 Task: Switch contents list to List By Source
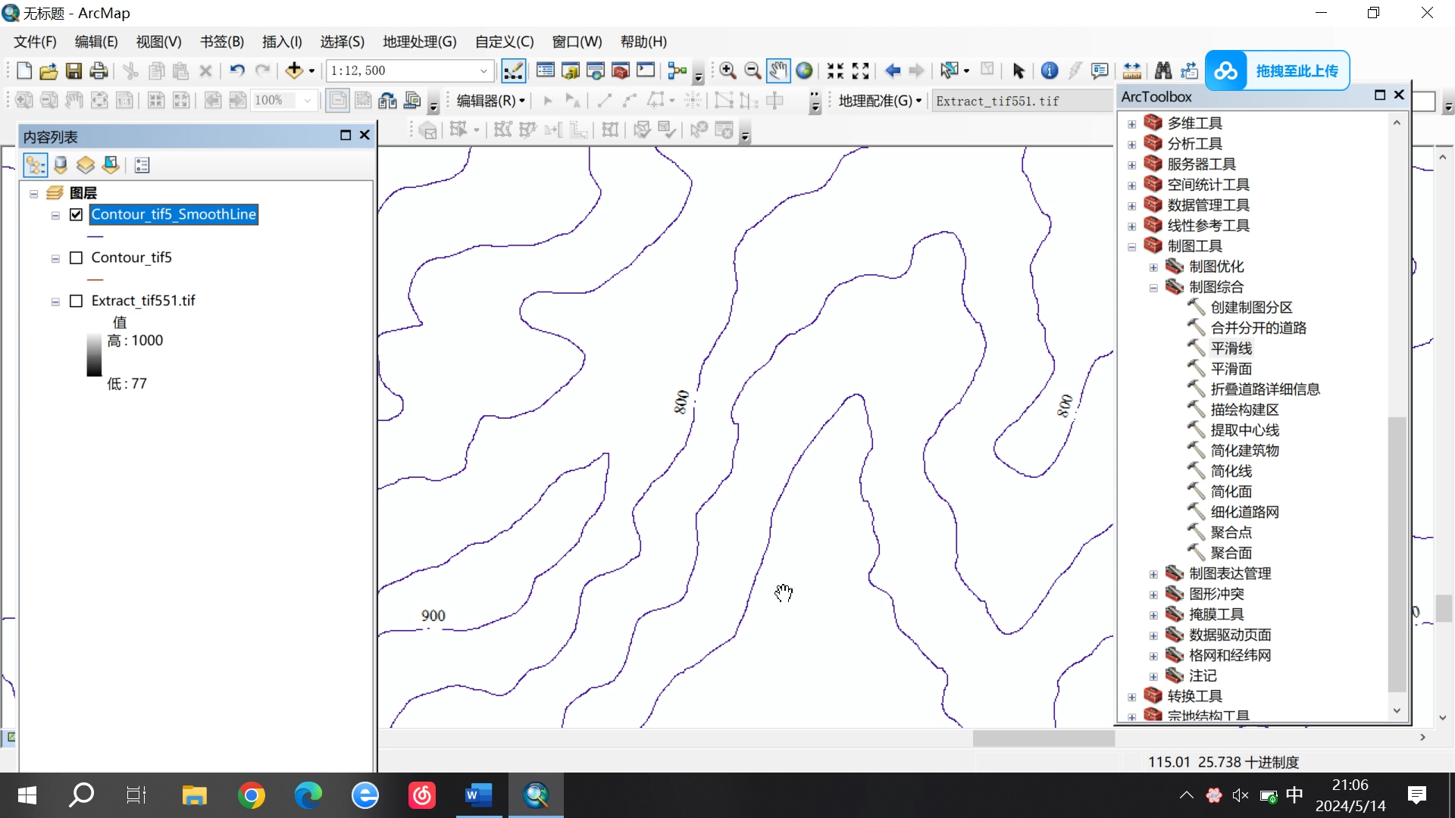pos(61,165)
